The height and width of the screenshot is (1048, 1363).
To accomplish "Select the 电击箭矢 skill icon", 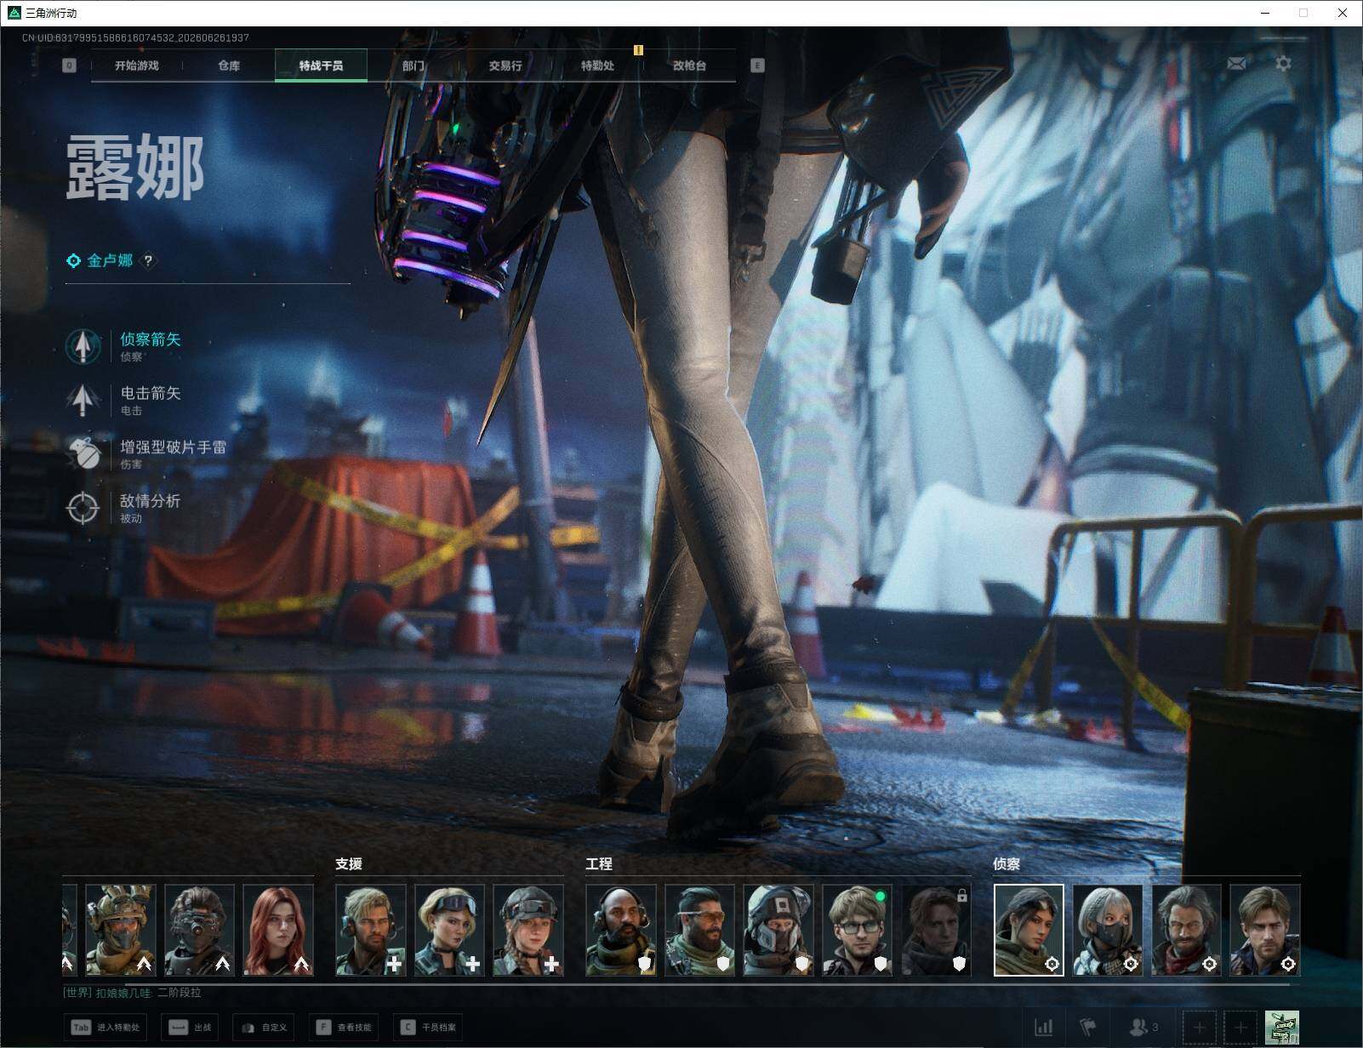I will point(83,400).
